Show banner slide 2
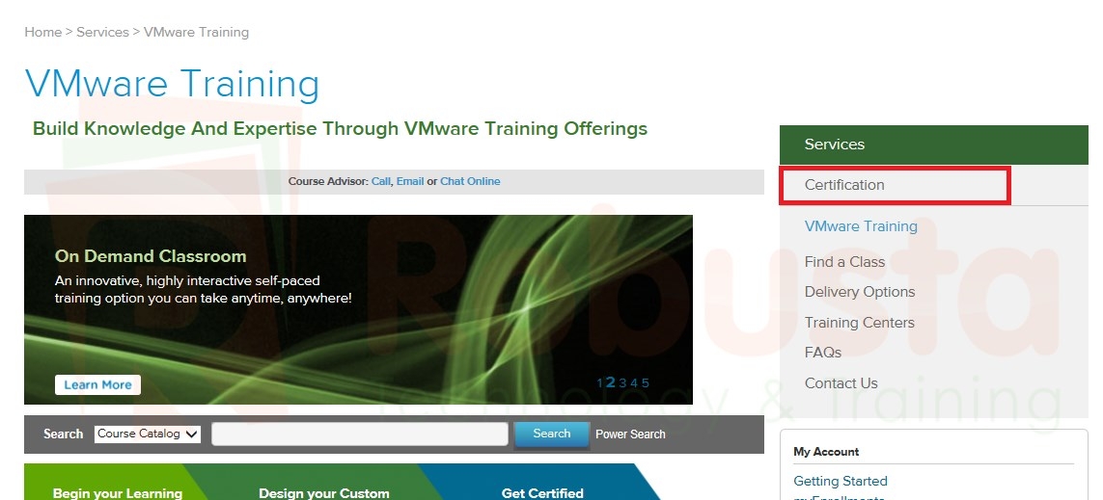 pos(611,382)
